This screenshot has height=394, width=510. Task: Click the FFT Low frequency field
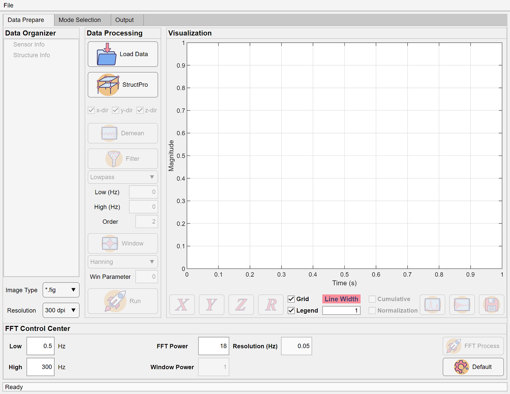coord(40,346)
